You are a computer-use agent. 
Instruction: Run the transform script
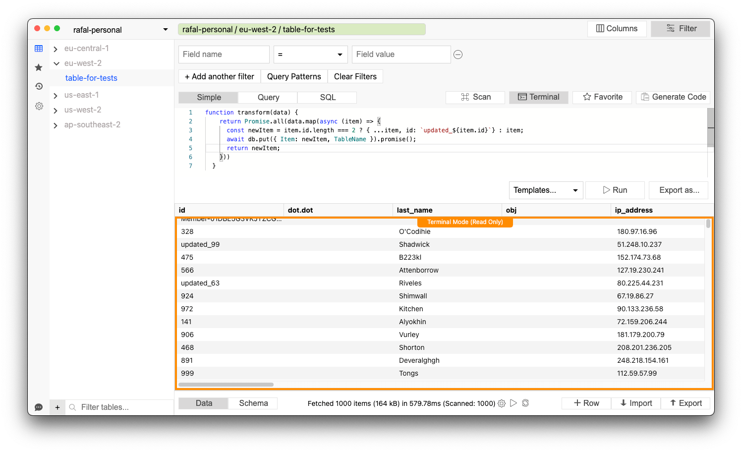615,190
